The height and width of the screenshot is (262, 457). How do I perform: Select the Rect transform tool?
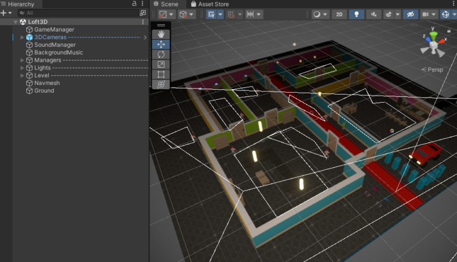pos(161,75)
